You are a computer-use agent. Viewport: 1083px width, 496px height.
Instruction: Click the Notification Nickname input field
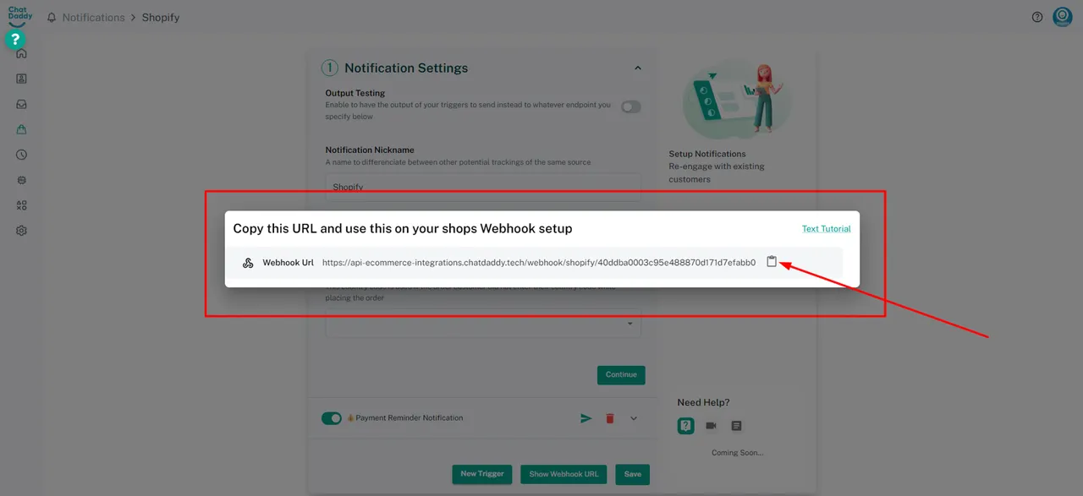(483, 186)
